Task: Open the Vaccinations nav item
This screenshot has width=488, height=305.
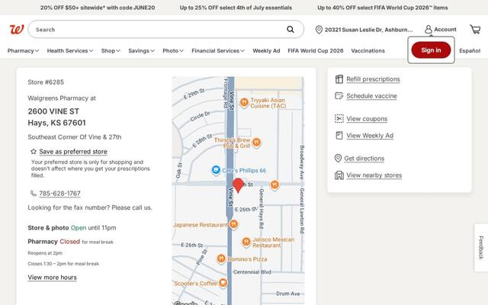Action: pos(368,50)
